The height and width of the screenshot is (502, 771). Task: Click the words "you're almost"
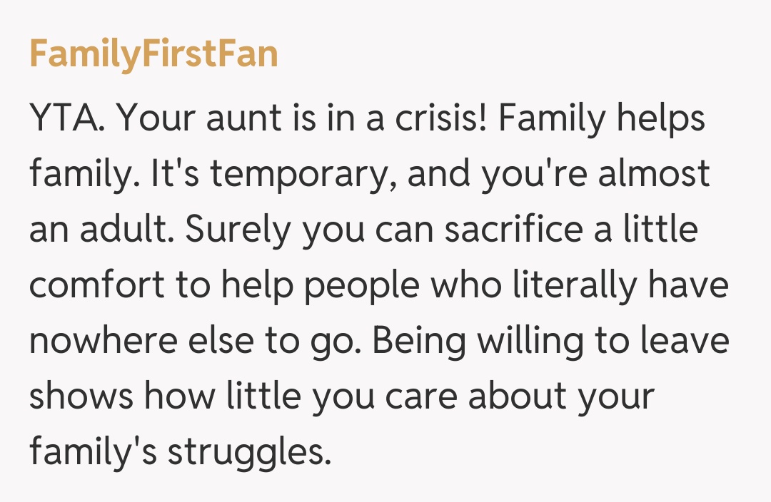tap(595, 175)
